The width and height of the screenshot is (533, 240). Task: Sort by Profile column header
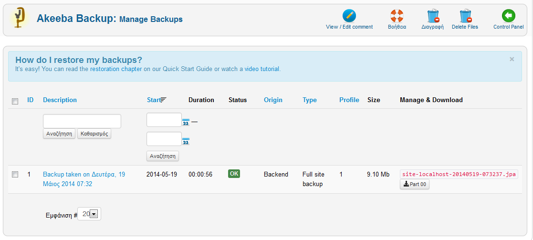click(x=349, y=100)
